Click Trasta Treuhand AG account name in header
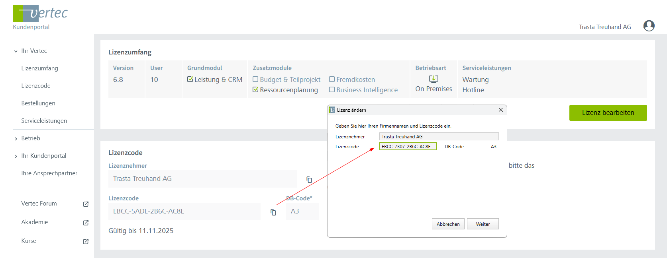The width and height of the screenshot is (667, 258). click(x=605, y=27)
